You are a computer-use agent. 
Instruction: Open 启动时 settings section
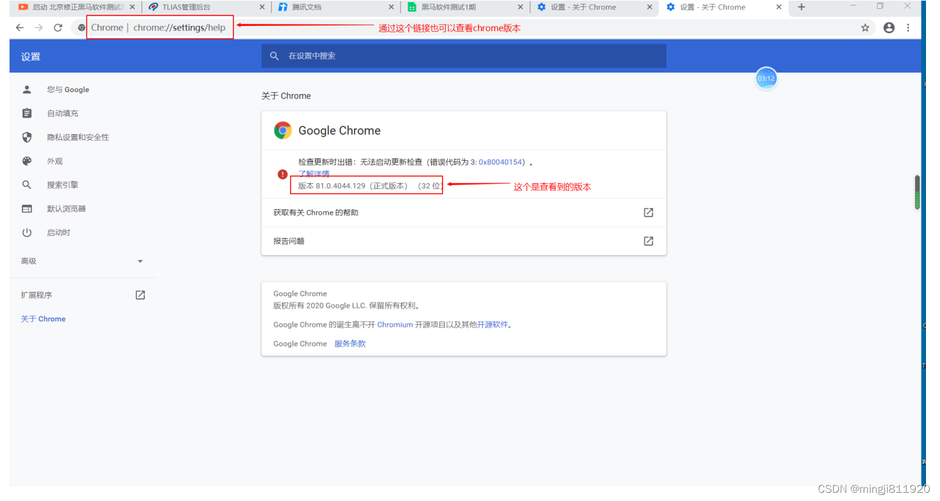59,233
